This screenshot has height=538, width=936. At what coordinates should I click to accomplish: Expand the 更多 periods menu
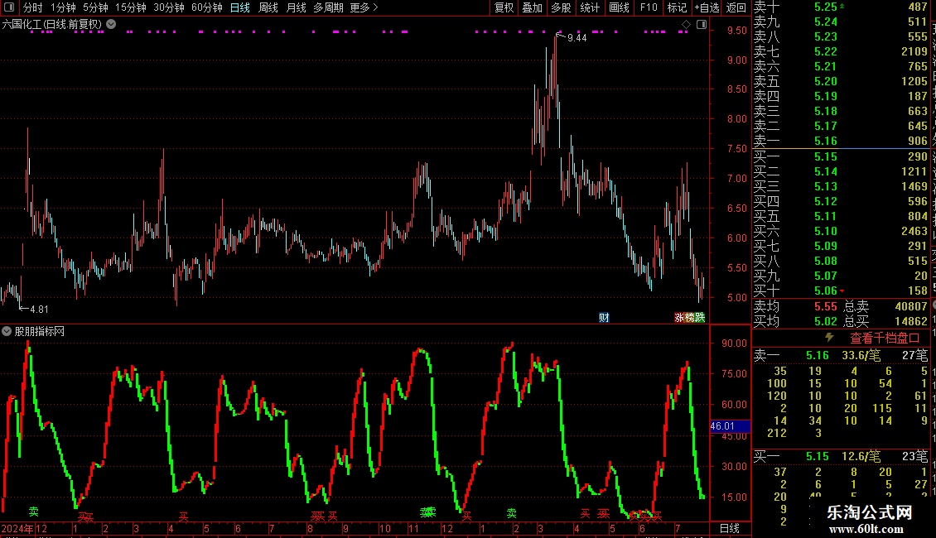tap(364, 7)
